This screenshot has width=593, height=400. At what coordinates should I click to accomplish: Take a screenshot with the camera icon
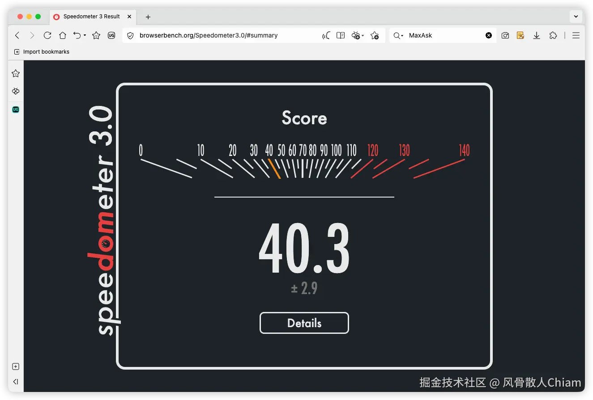pyautogui.click(x=505, y=35)
